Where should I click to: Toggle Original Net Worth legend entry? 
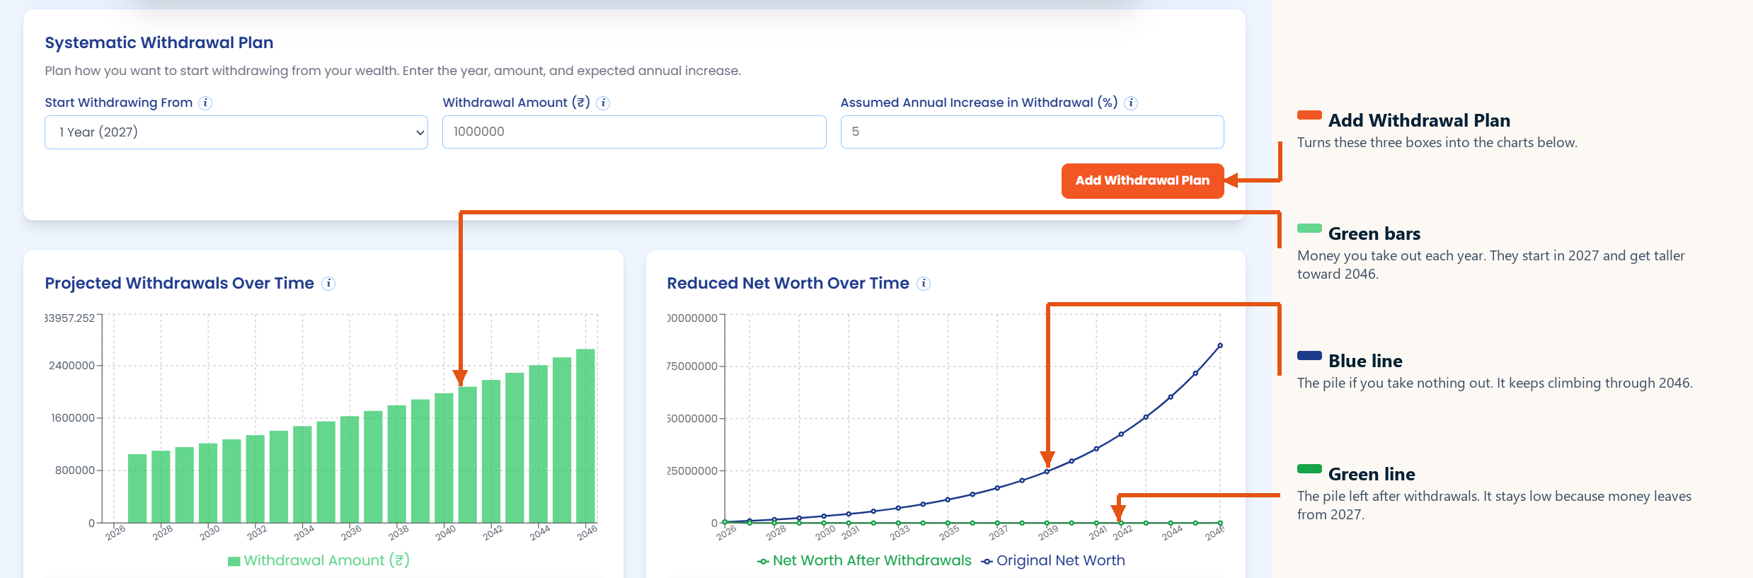pos(1053,560)
